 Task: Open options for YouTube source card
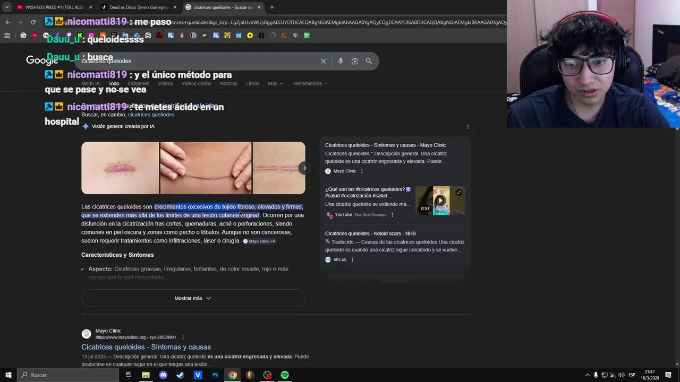[392, 215]
